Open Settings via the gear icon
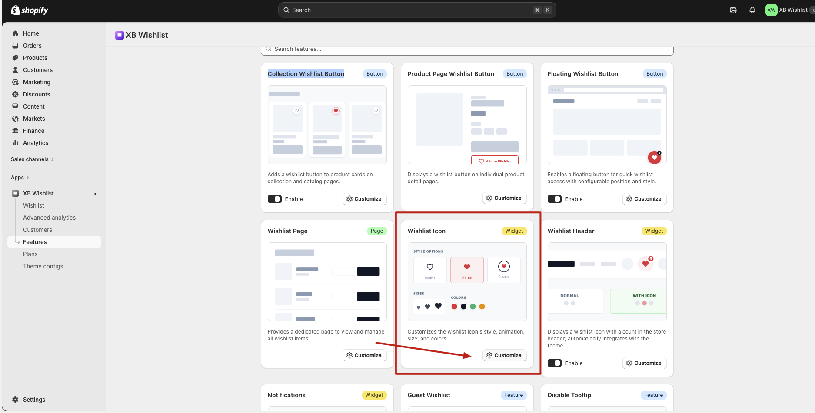 pyautogui.click(x=15, y=400)
